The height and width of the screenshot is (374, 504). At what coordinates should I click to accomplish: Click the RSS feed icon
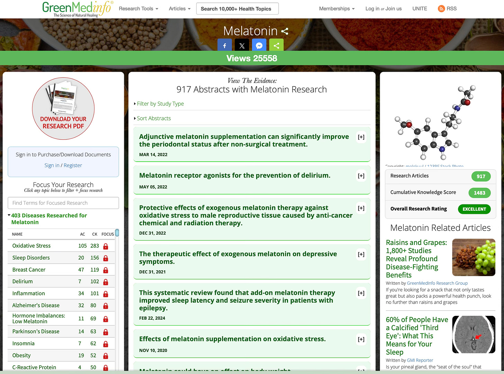point(441,9)
